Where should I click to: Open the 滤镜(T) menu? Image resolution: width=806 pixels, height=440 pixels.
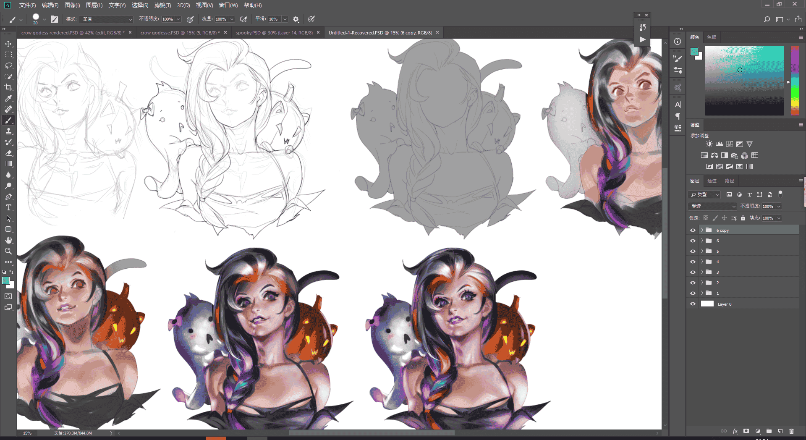(162, 5)
